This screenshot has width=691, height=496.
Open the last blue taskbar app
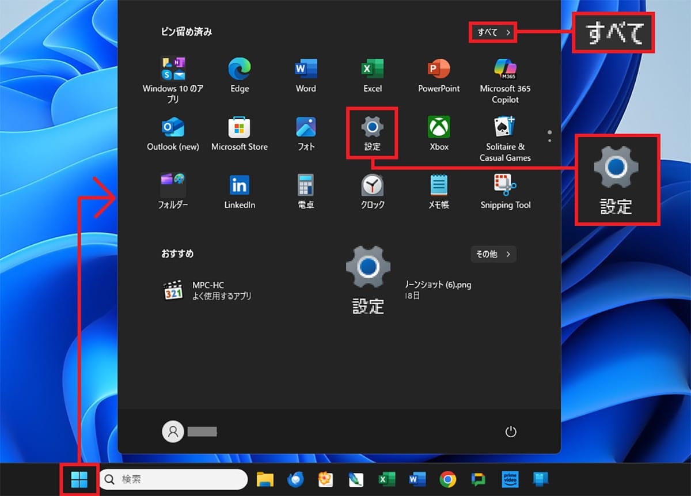pyautogui.click(x=540, y=479)
